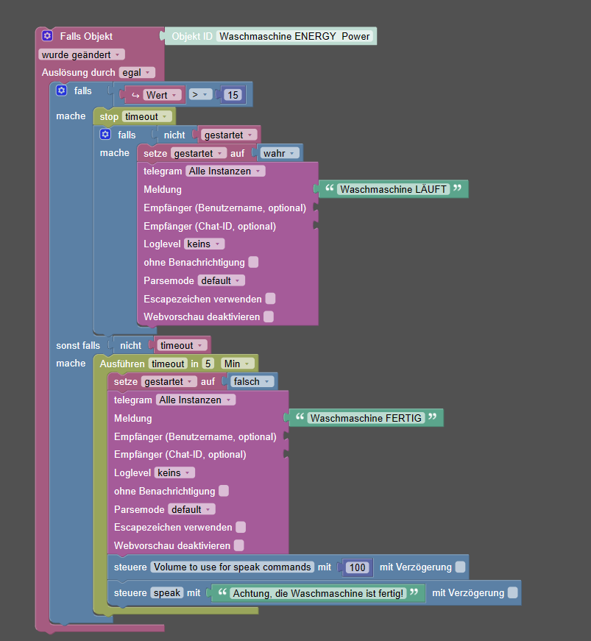Image resolution: width=591 pixels, height=641 pixels.
Task: Click 'nicht' label before gestartet
Action: click(174, 135)
